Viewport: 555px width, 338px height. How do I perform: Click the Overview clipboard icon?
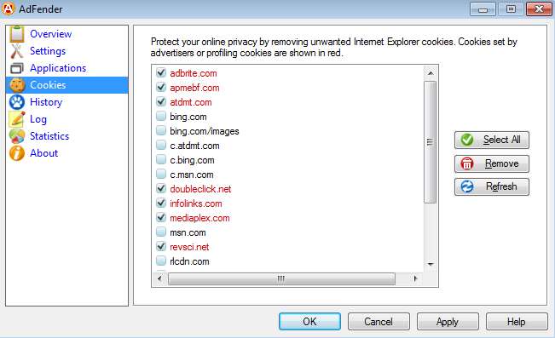(x=17, y=34)
